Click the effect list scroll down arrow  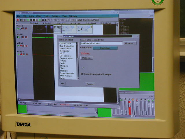pos(77,78)
